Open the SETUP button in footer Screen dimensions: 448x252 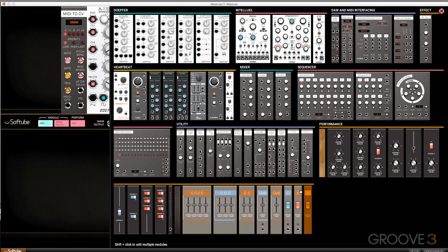(415, 251)
